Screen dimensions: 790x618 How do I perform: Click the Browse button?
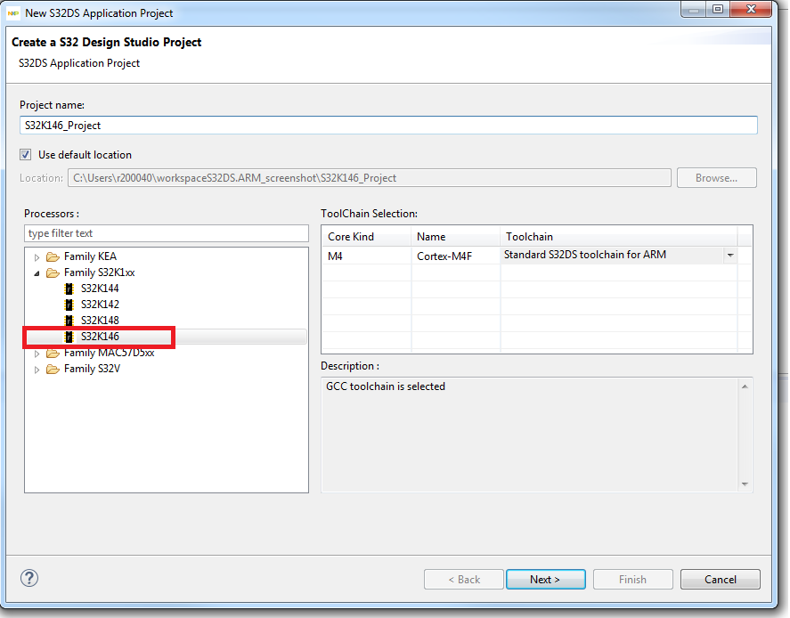click(x=716, y=178)
